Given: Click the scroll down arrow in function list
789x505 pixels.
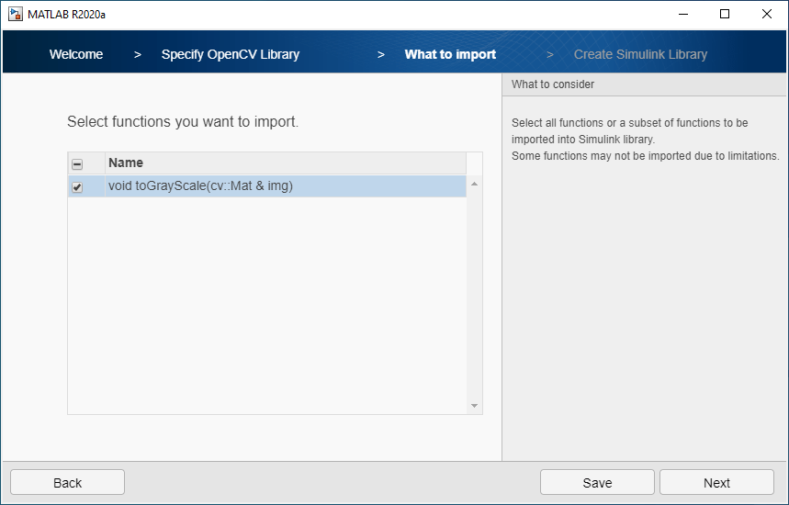Looking at the screenshot, I should click(474, 406).
